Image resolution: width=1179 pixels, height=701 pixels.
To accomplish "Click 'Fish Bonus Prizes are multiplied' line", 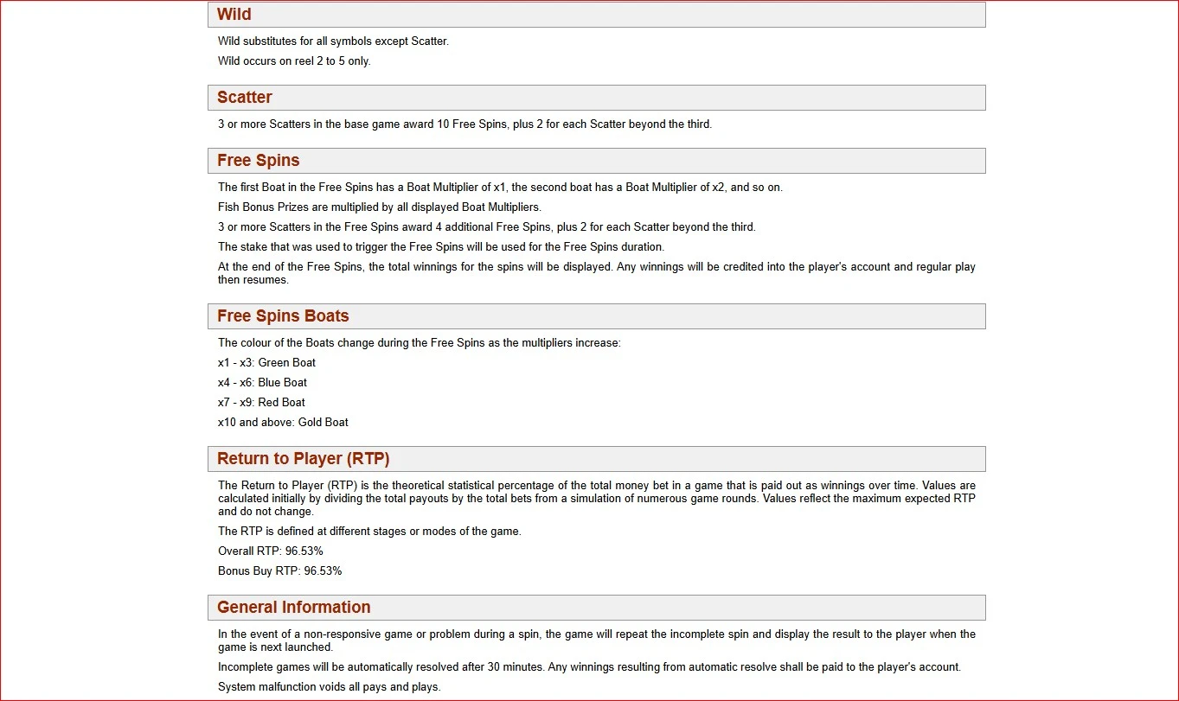I will pos(380,207).
